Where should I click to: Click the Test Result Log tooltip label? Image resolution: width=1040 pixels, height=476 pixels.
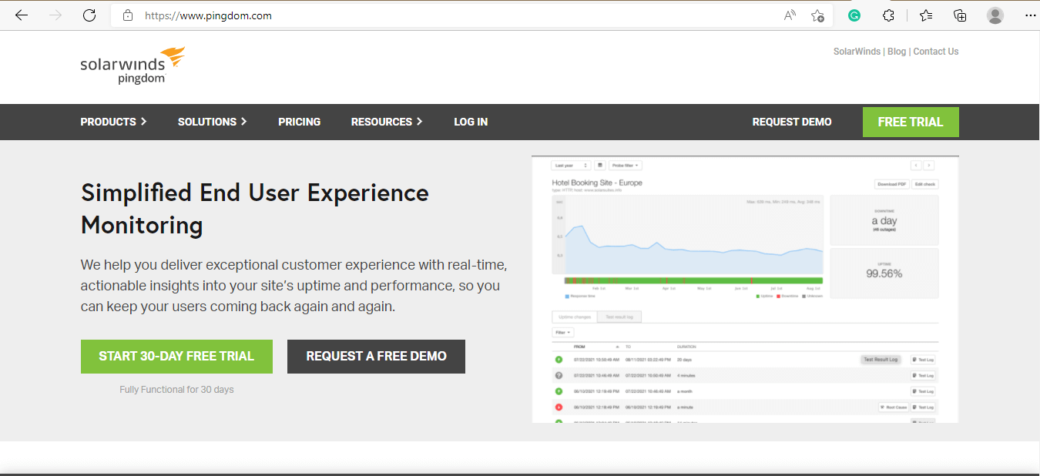[x=881, y=360]
